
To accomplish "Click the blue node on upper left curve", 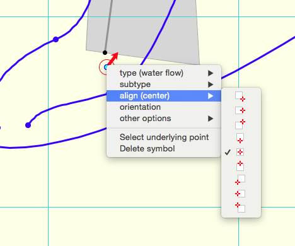I will point(55,39).
